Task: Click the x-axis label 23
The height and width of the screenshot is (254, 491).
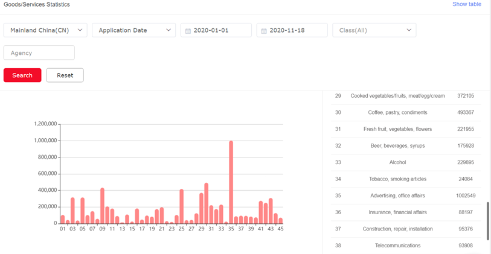Action: click(x=172, y=229)
